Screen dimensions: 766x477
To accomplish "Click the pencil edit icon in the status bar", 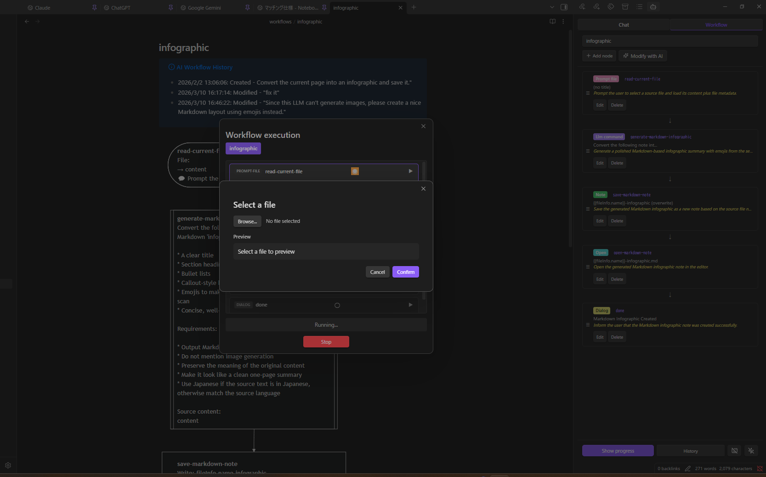I will [x=688, y=468].
